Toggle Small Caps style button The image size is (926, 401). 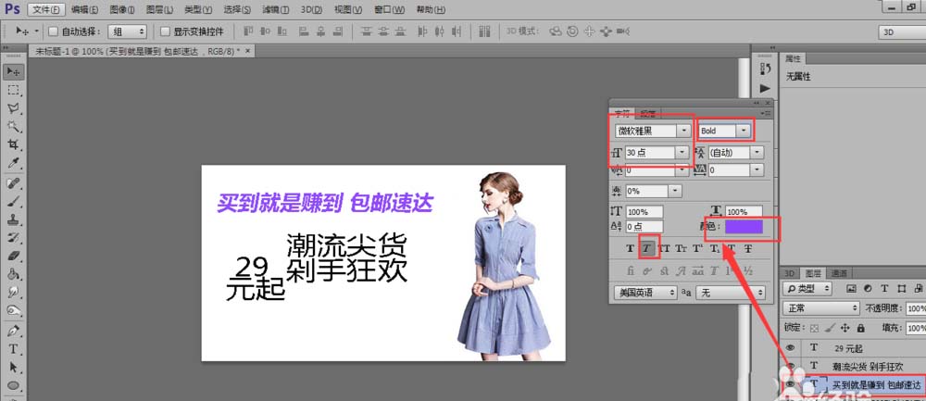pos(681,248)
